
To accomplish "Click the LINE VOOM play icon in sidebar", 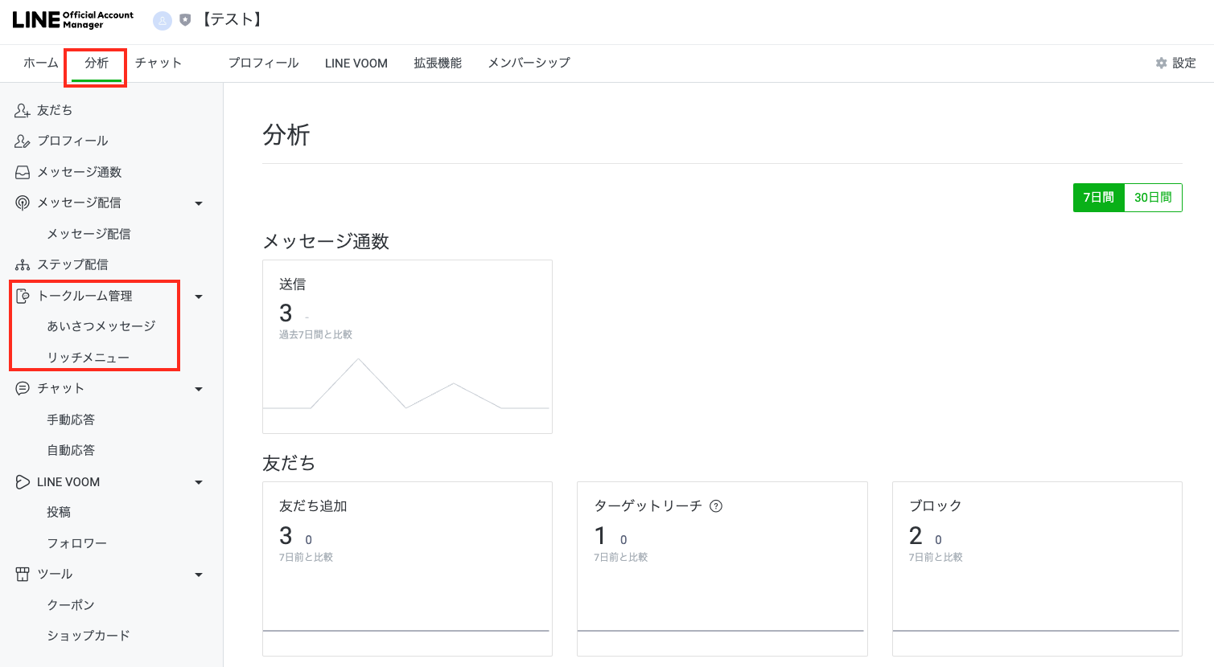I will coord(23,482).
